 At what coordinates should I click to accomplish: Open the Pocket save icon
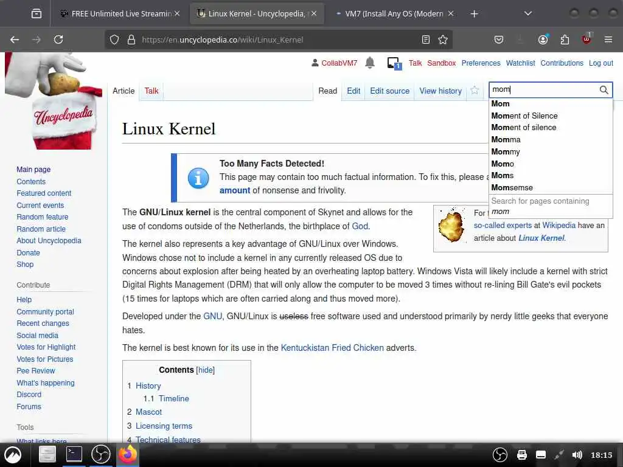tap(499, 40)
